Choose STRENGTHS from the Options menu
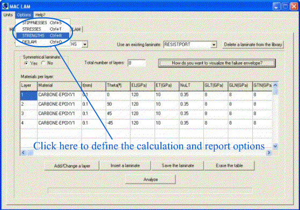The height and width of the screenshot is (210, 300). coord(42,35)
